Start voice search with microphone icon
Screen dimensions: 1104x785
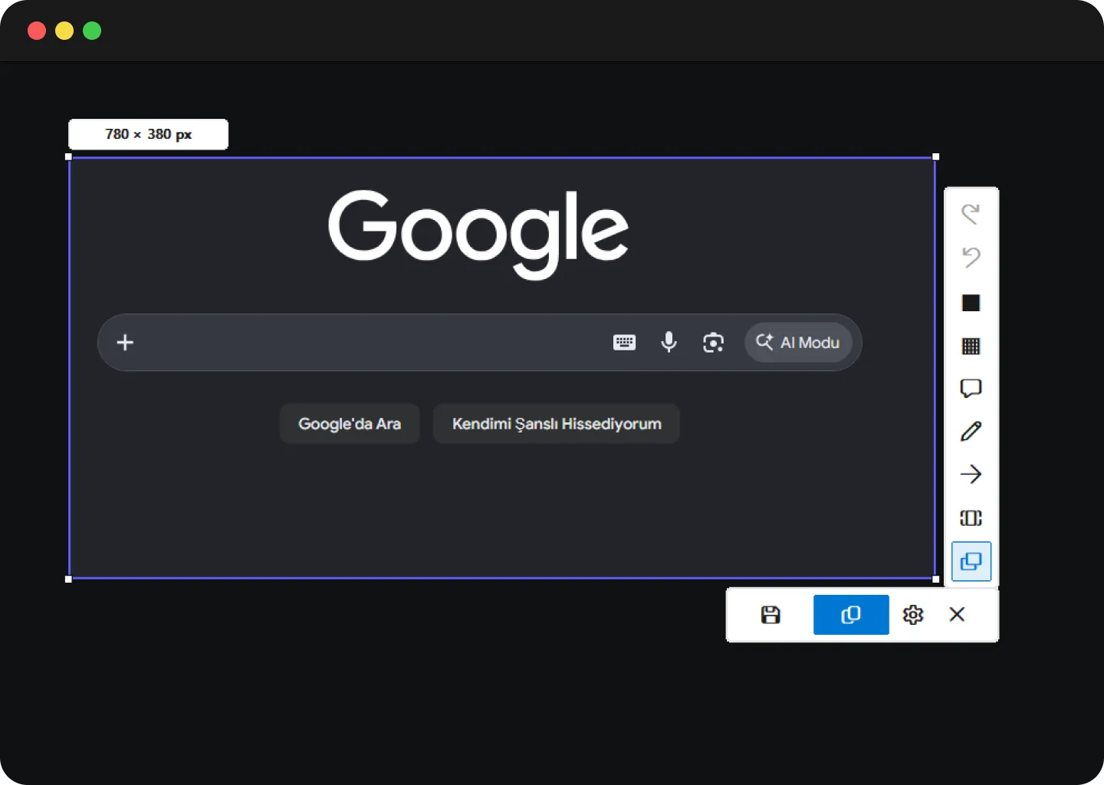[x=669, y=342]
